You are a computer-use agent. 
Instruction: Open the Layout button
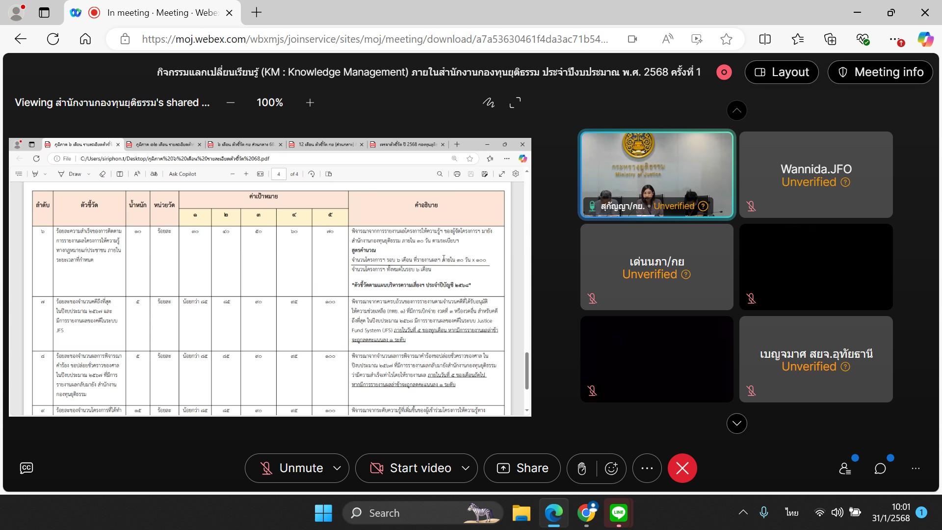tap(782, 72)
